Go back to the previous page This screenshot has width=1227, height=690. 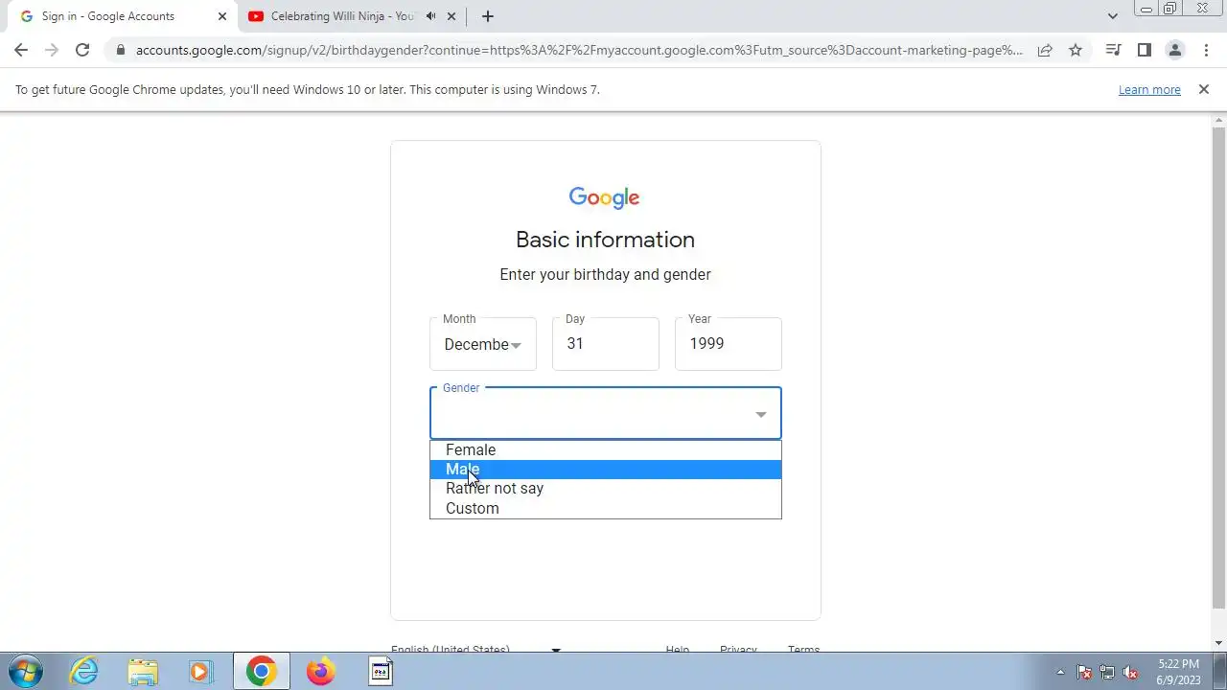pos(21,50)
